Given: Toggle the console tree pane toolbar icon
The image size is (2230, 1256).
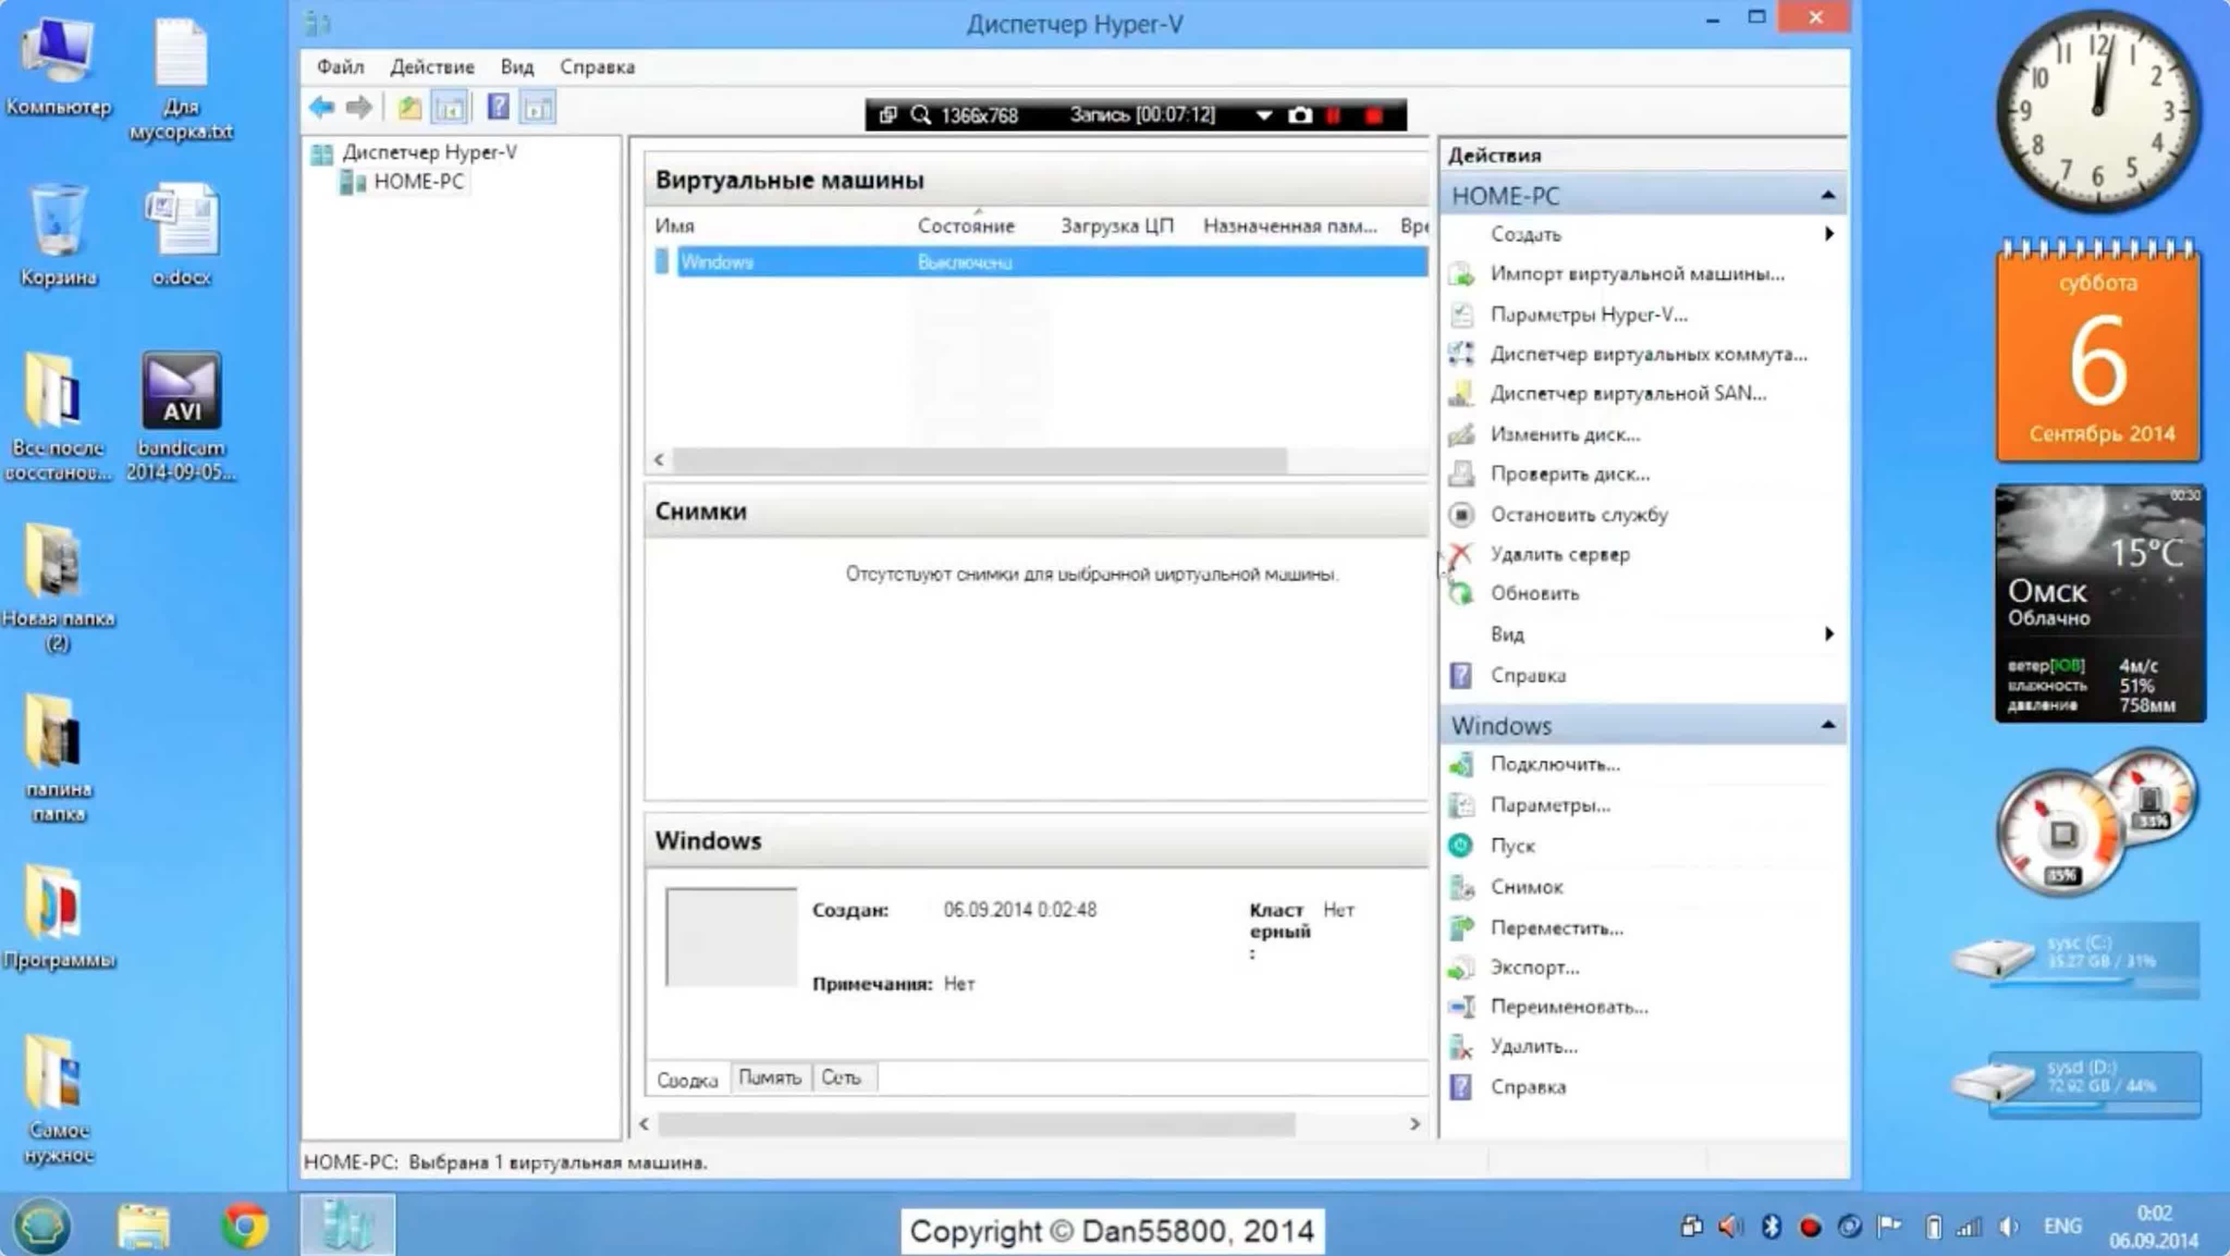Looking at the screenshot, I should (x=450, y=108).
